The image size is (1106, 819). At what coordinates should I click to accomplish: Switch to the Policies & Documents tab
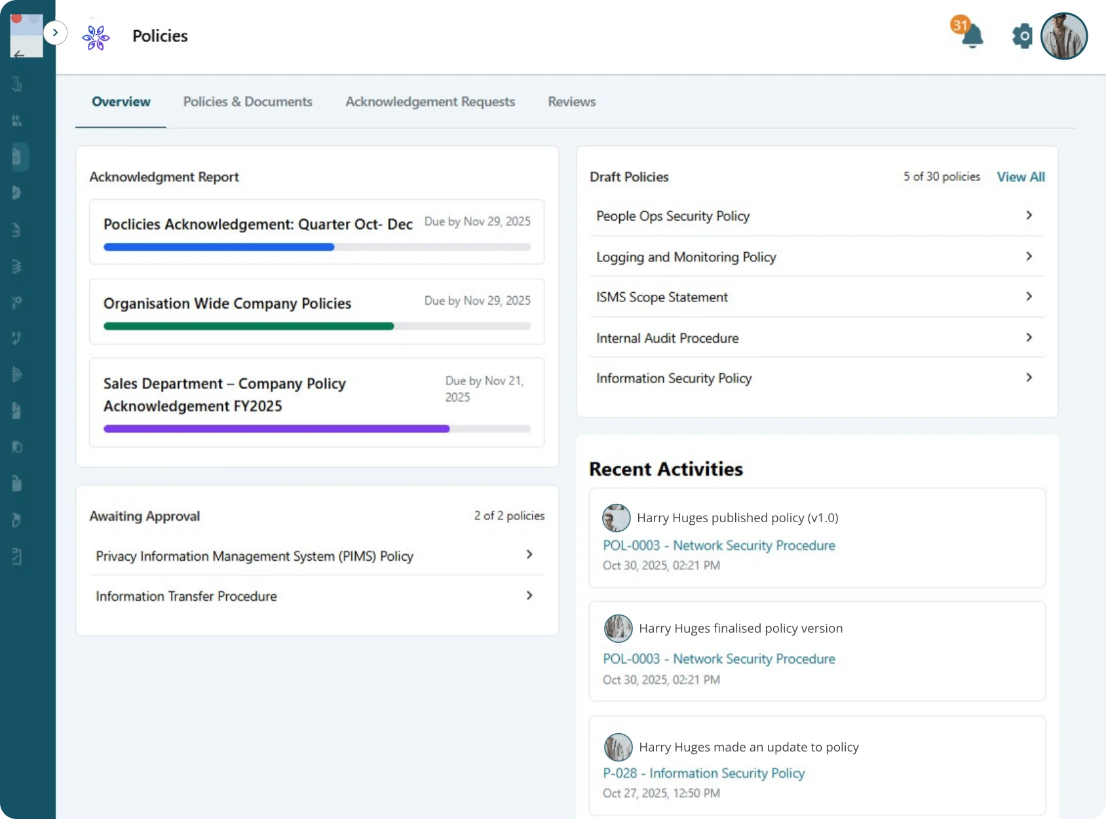[248, 102]
